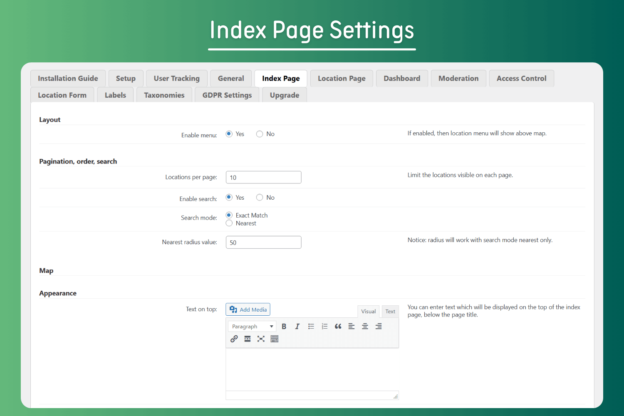
Task: Click the Locations per page field
Action: [x=263, y=178]
